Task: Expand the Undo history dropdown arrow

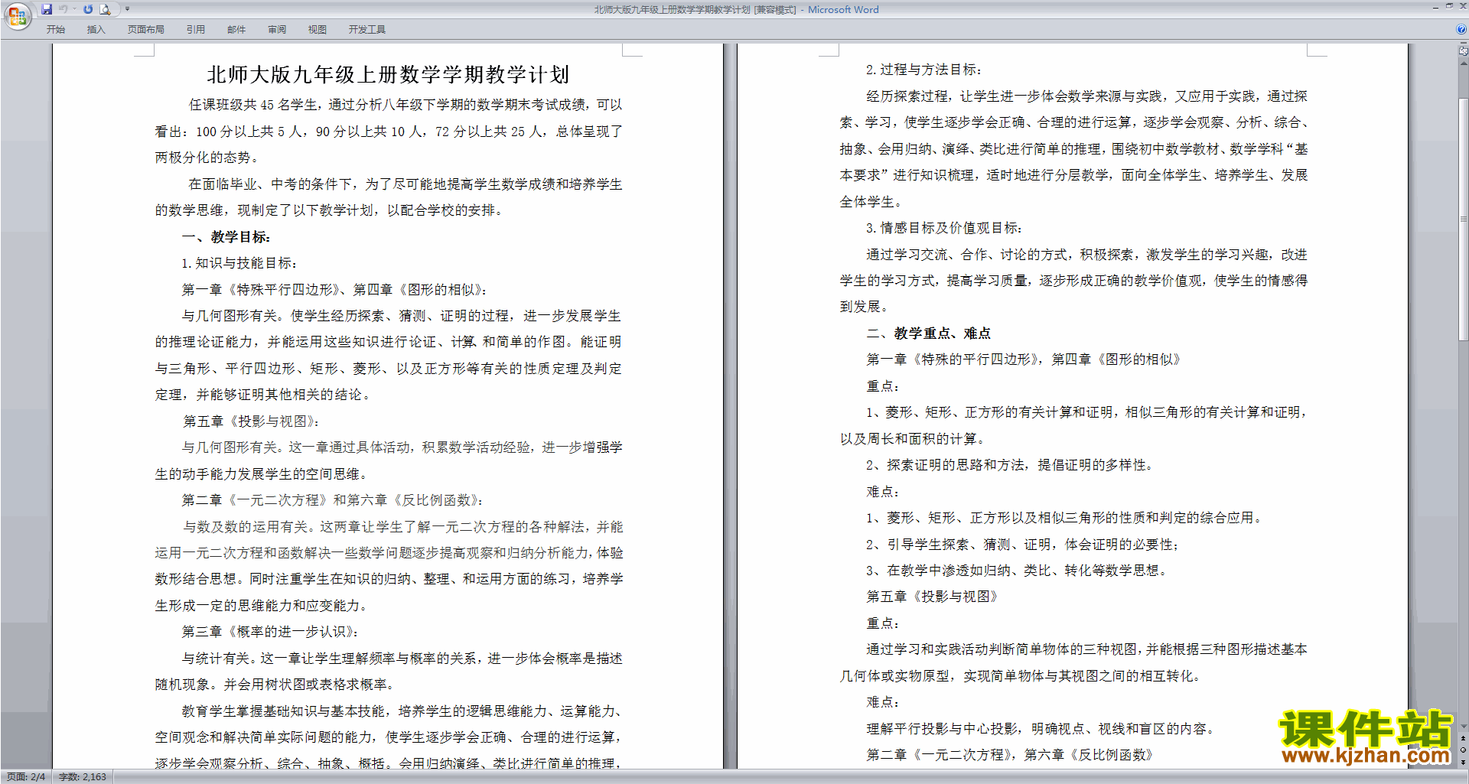Action: pos(75,9)
